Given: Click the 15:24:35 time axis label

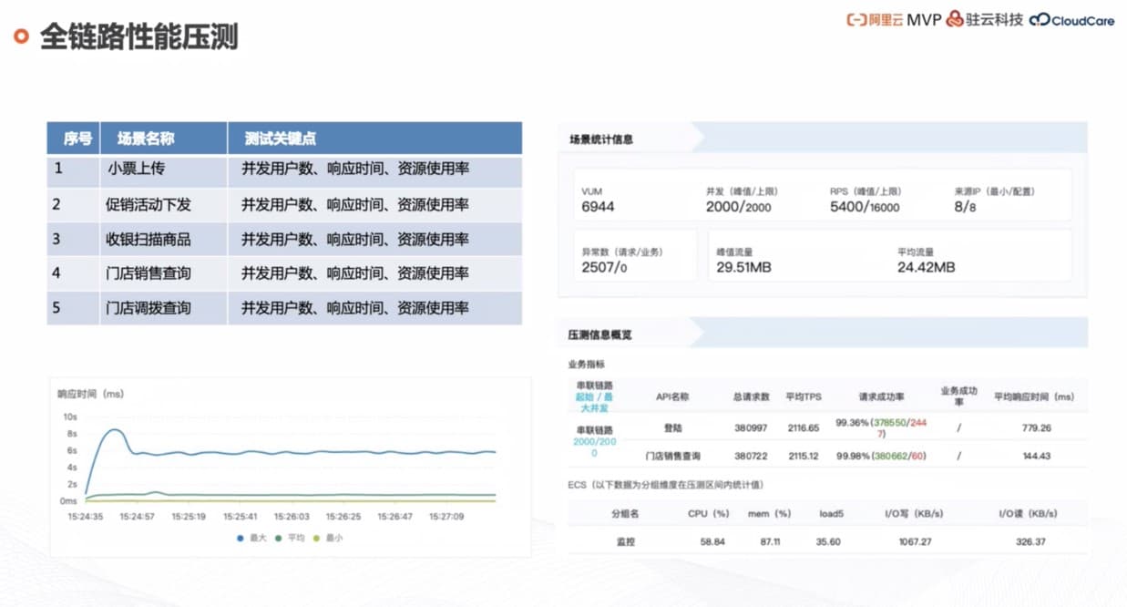Looking at the screenshot, I should point(85,516).
